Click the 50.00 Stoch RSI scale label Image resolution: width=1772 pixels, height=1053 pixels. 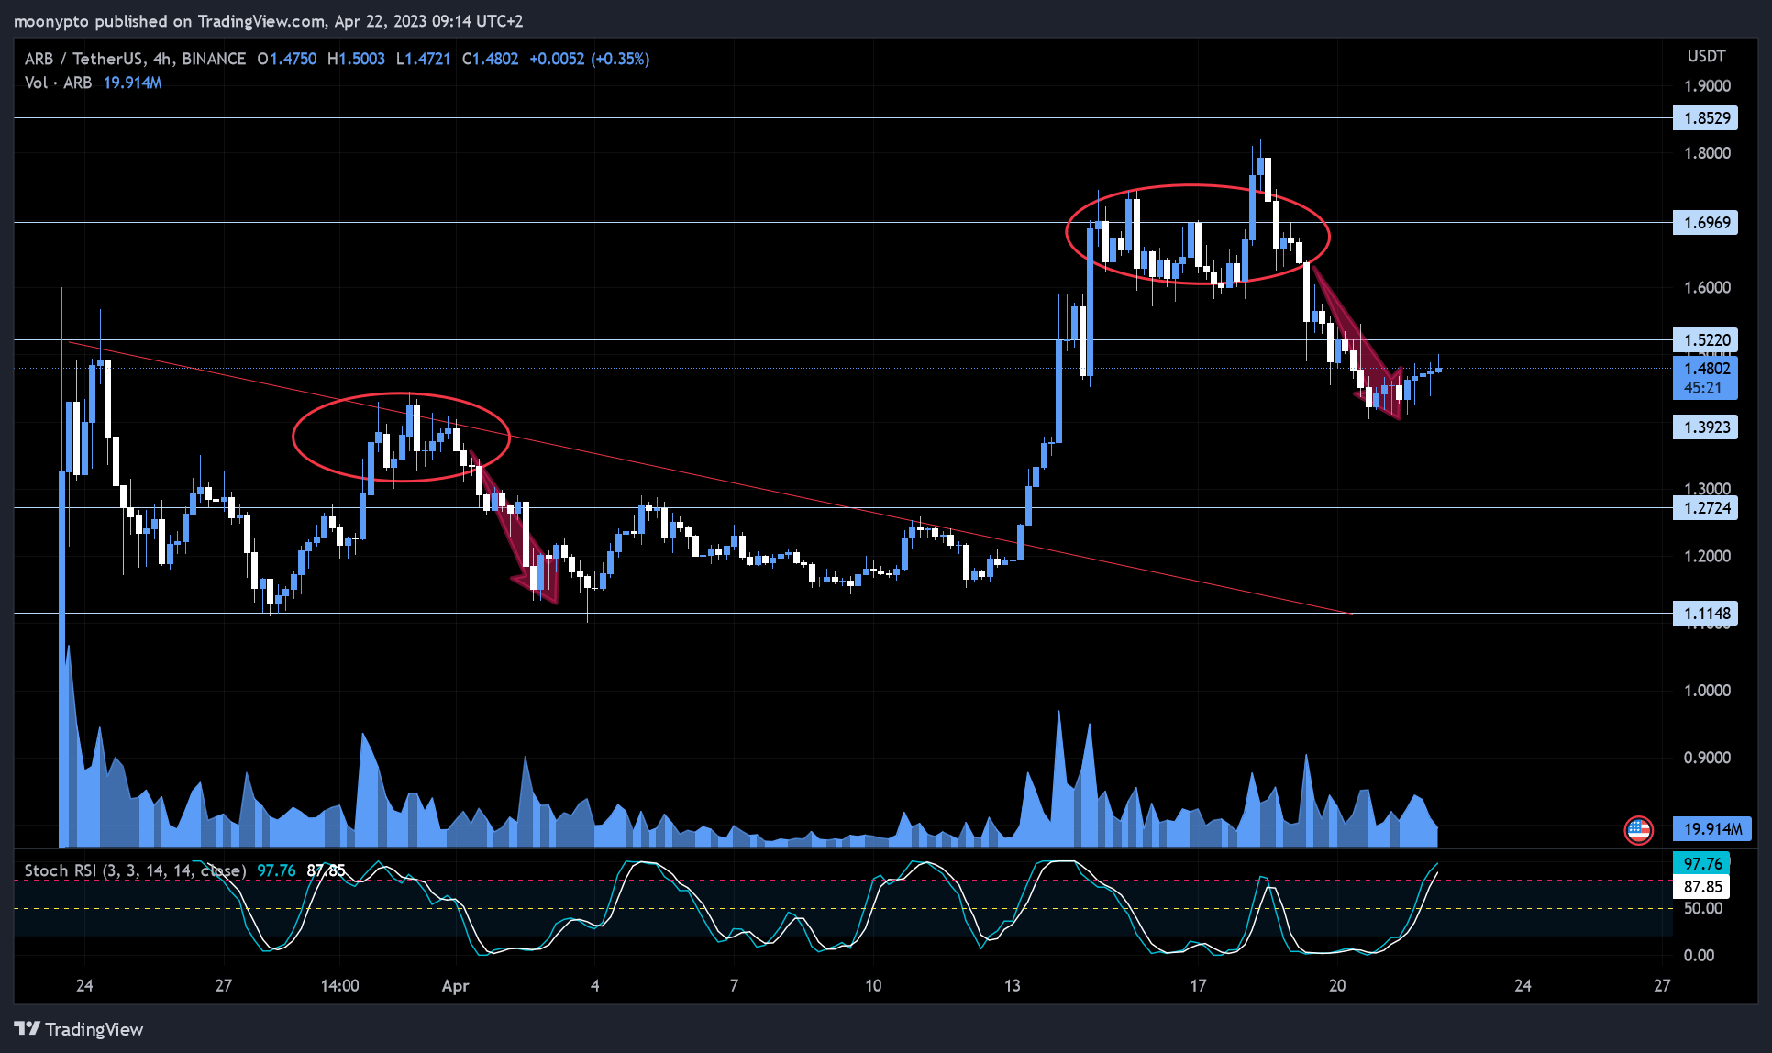pyautogui.click(x=1703, y=909)
